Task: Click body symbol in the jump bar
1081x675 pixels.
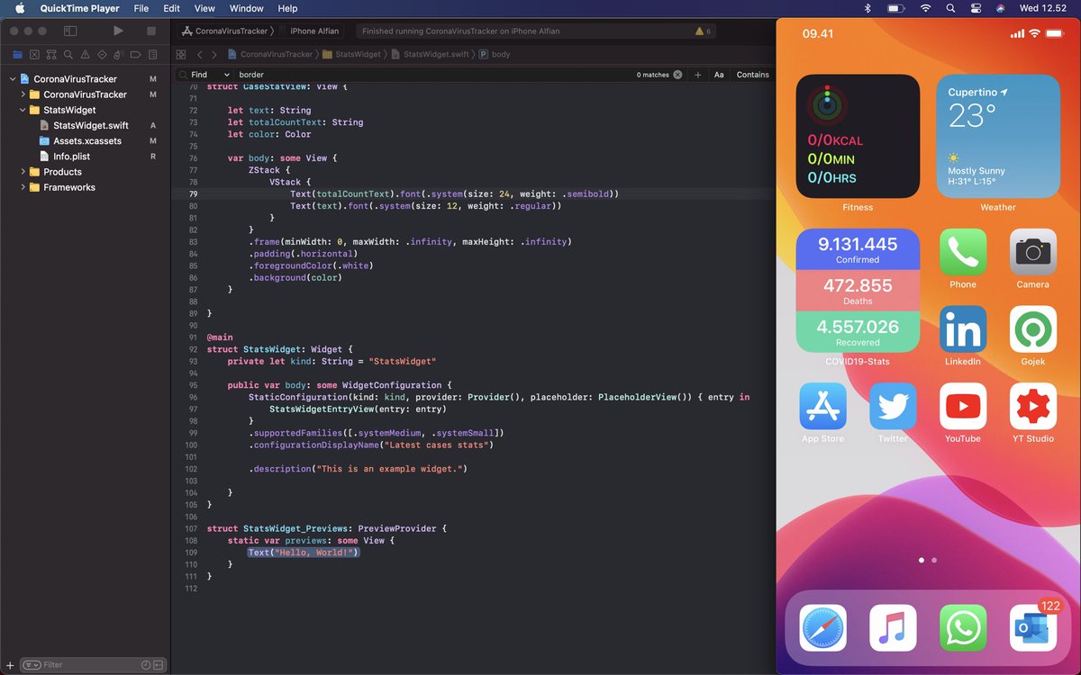Action: [495, 54]
